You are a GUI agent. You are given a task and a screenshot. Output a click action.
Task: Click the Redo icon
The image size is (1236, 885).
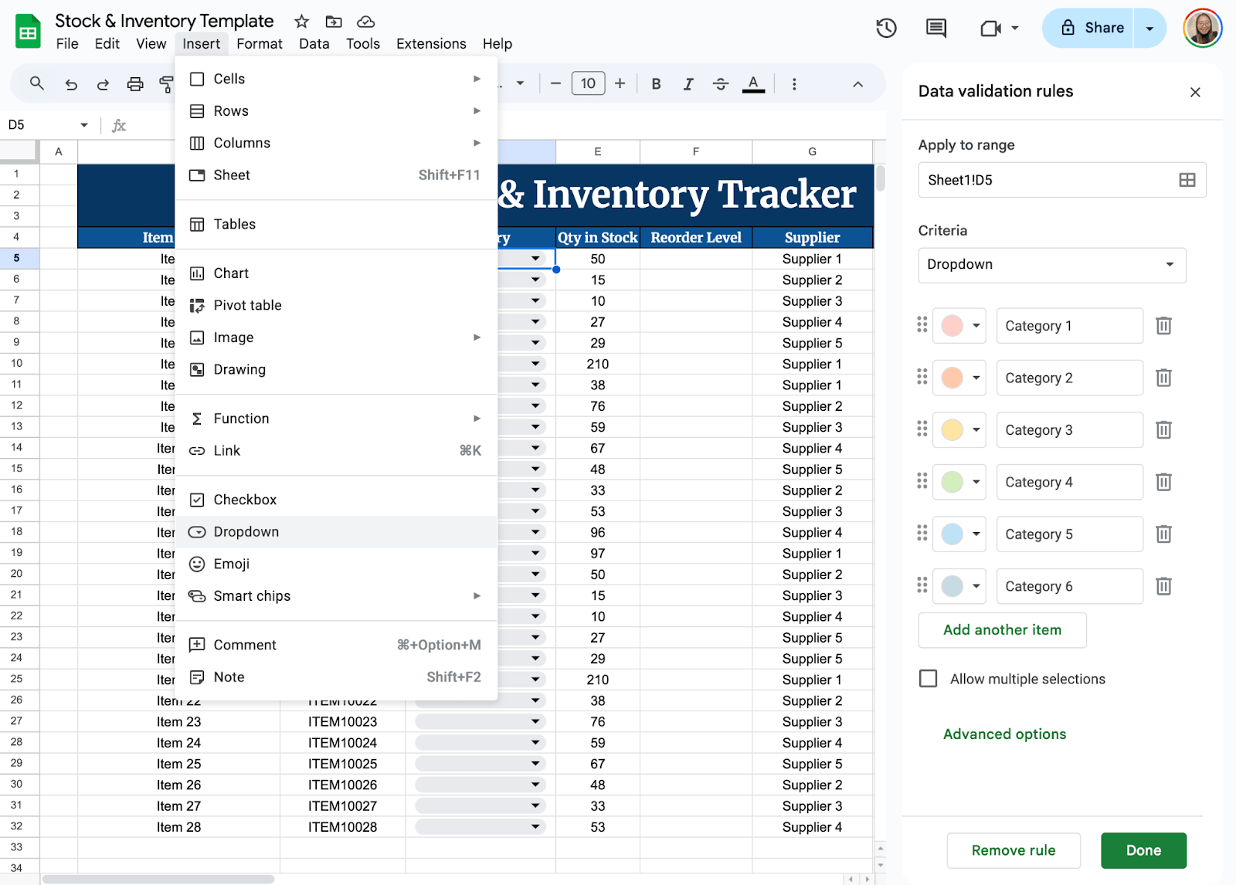(103, 83)
